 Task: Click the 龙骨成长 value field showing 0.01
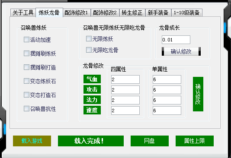[176, 40]
